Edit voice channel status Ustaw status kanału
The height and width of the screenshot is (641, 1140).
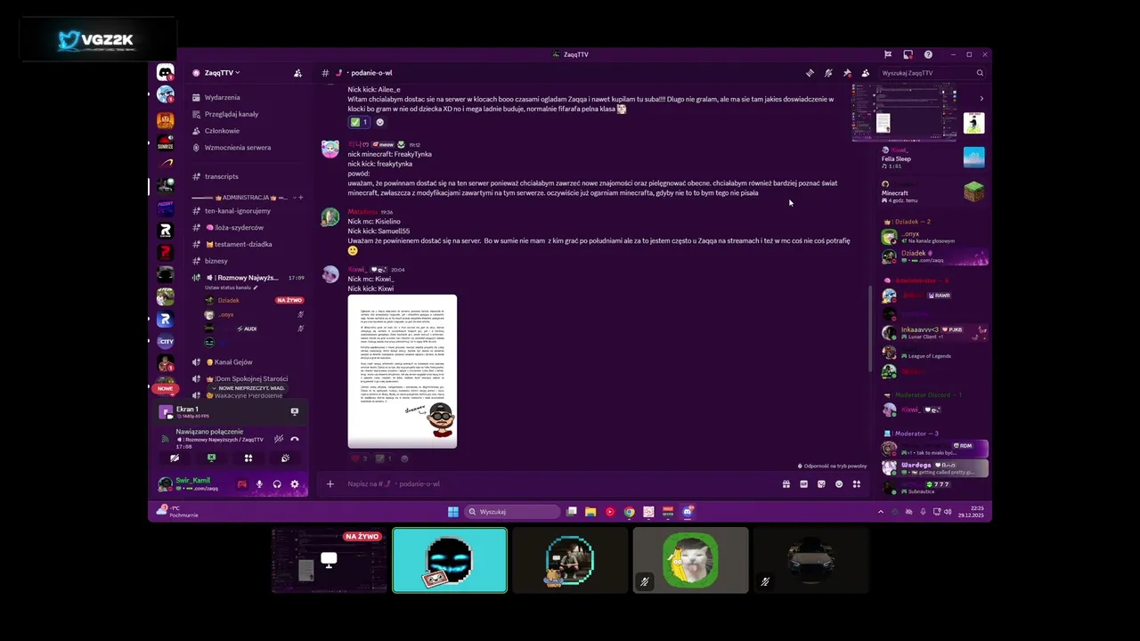231,288
